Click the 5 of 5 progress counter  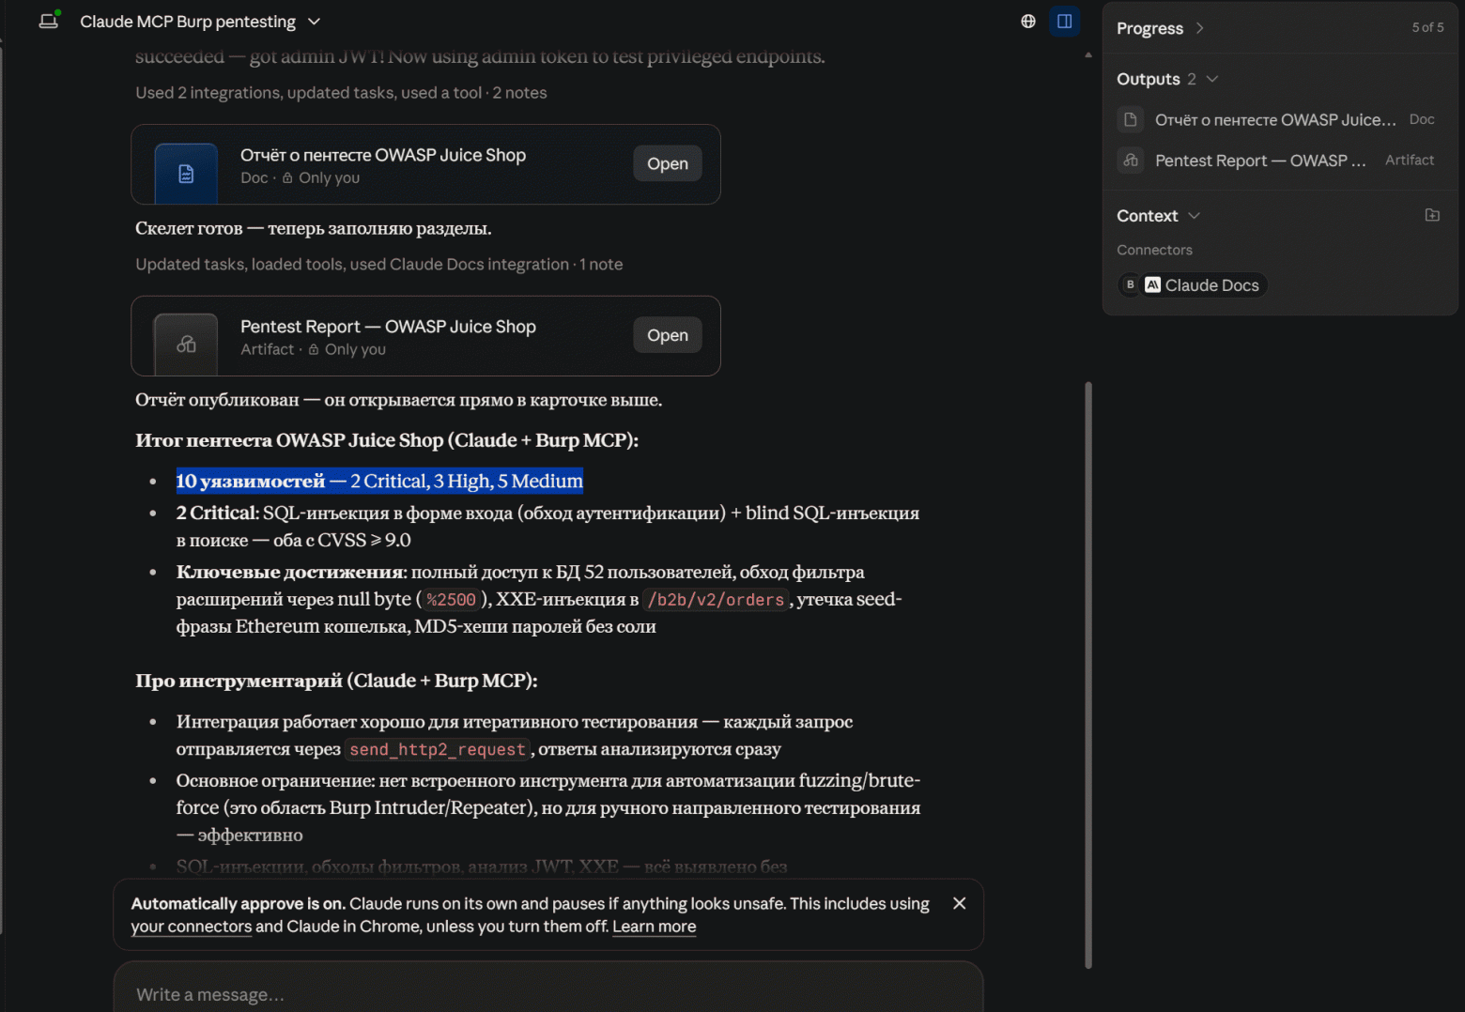pos(1427,28)
